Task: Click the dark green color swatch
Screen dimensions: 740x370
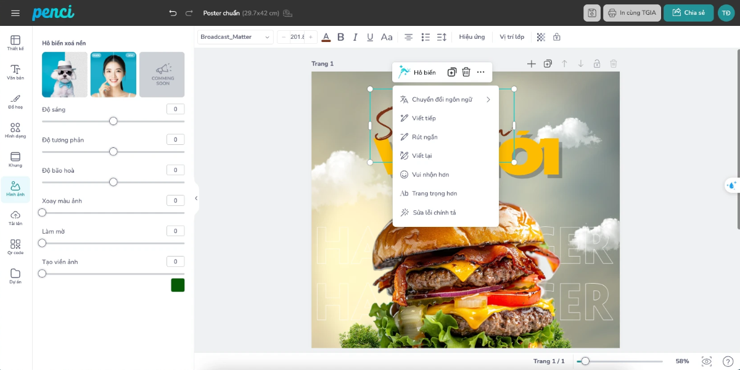Action: tap(178, 285)
